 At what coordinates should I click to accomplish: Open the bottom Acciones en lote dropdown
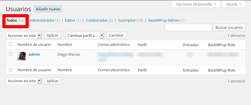[x=24, y=81]
